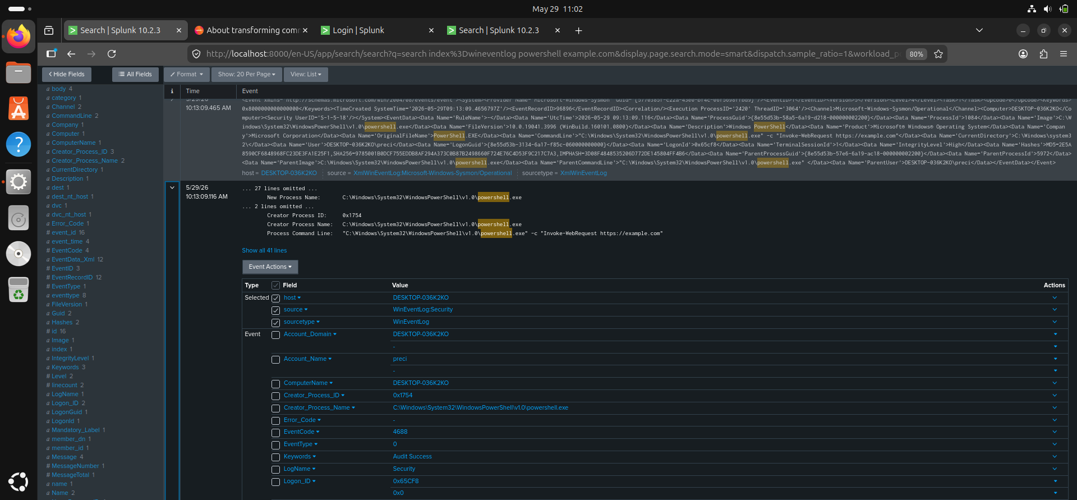Open Settings gear in dock

[19, 181]
